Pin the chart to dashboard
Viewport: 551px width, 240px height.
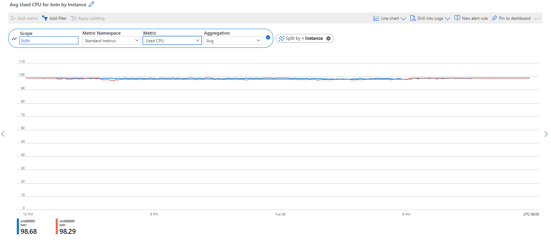click(x=511, y=18)
